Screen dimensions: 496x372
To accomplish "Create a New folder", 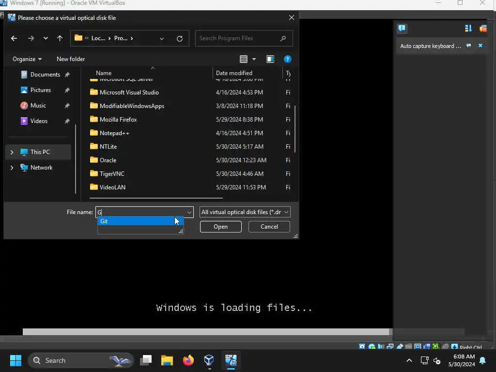I will click(71, 59).
